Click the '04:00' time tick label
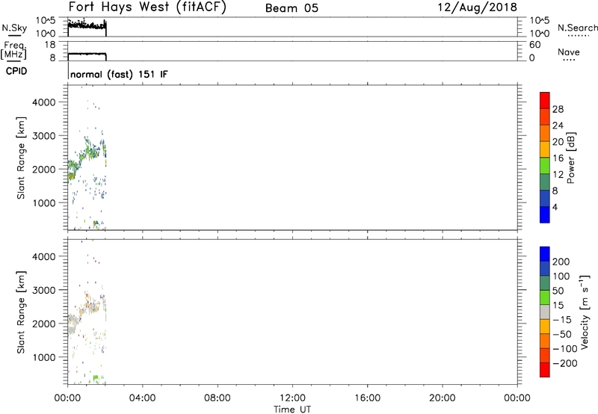Screen dimensions: 598x414 (x=142, y=398)
